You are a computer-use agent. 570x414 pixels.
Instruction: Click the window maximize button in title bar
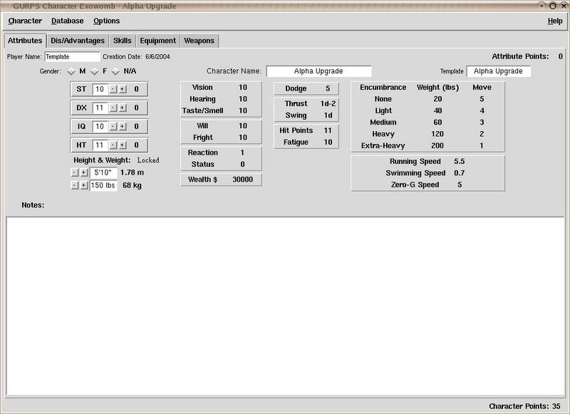click(553, 6)
